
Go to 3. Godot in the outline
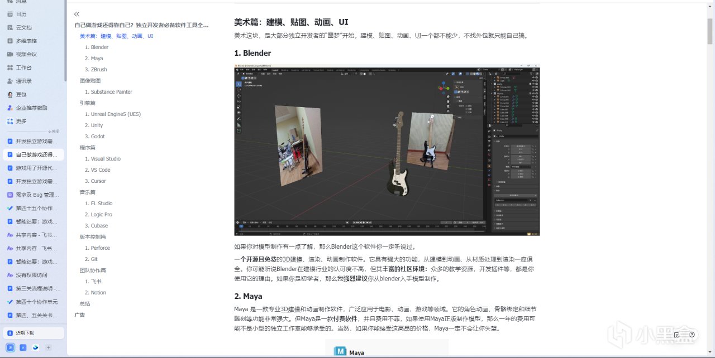[95, 137]
